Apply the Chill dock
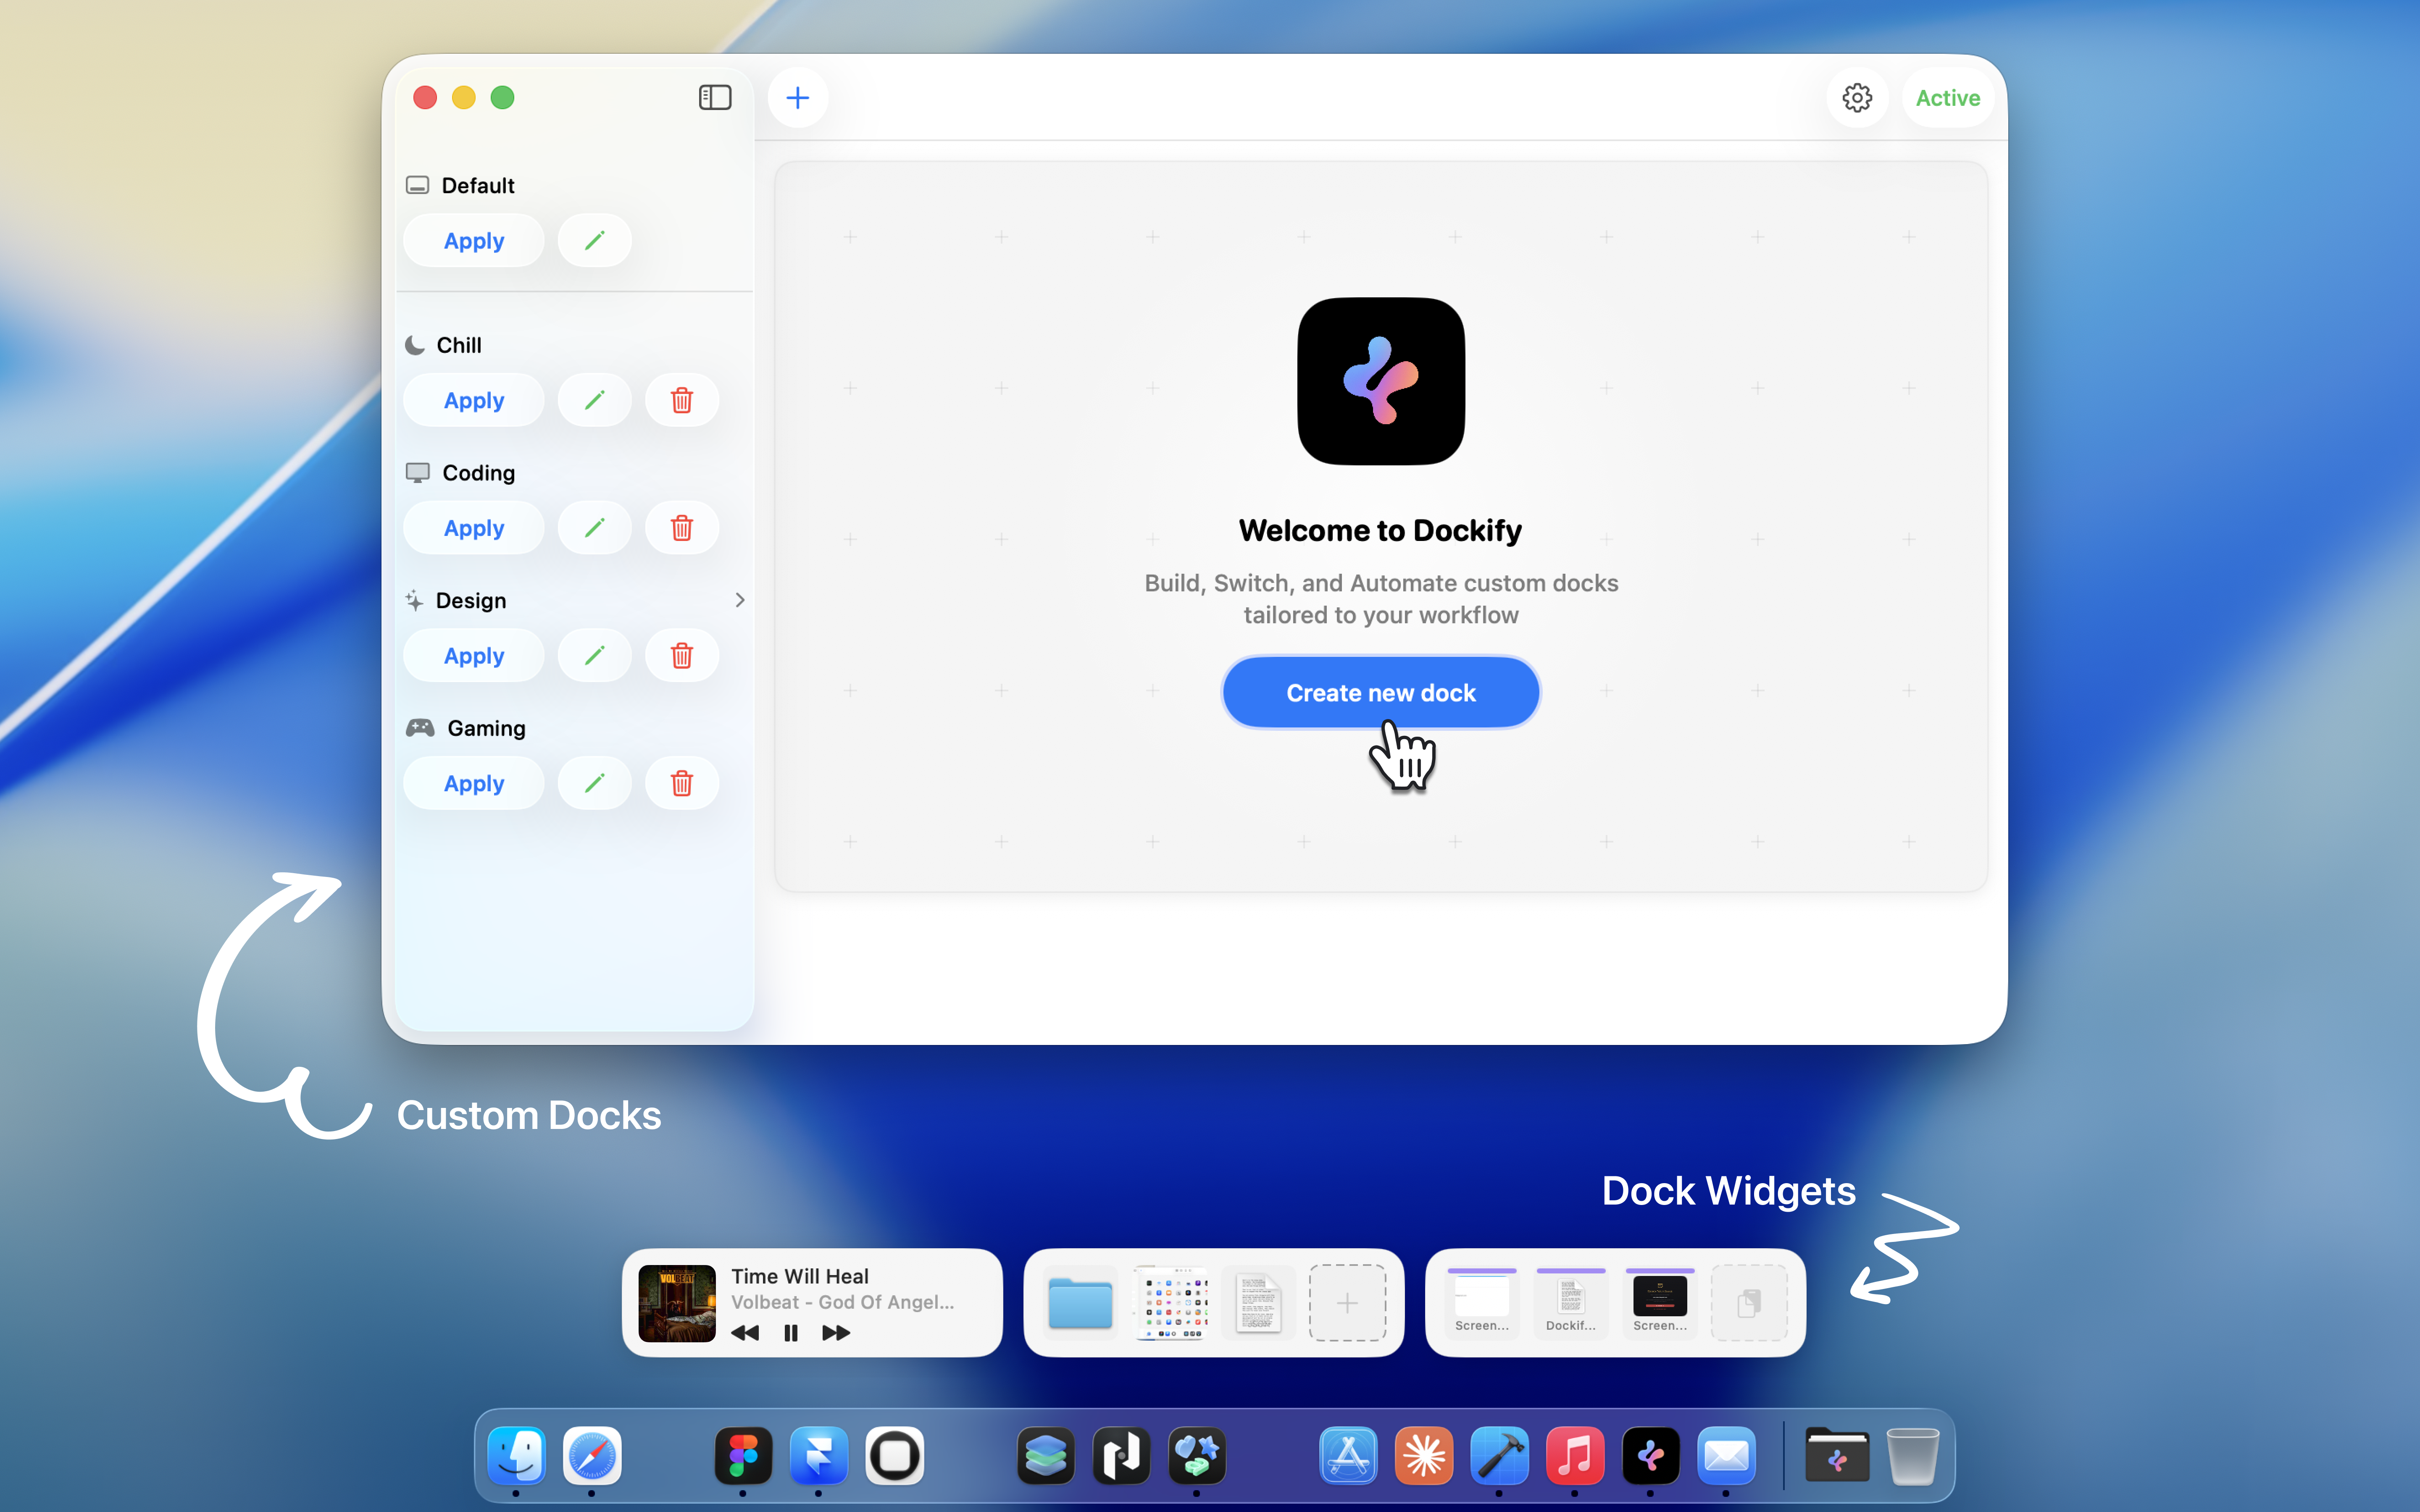2420x1512 pixels. (x=473, y=400)
